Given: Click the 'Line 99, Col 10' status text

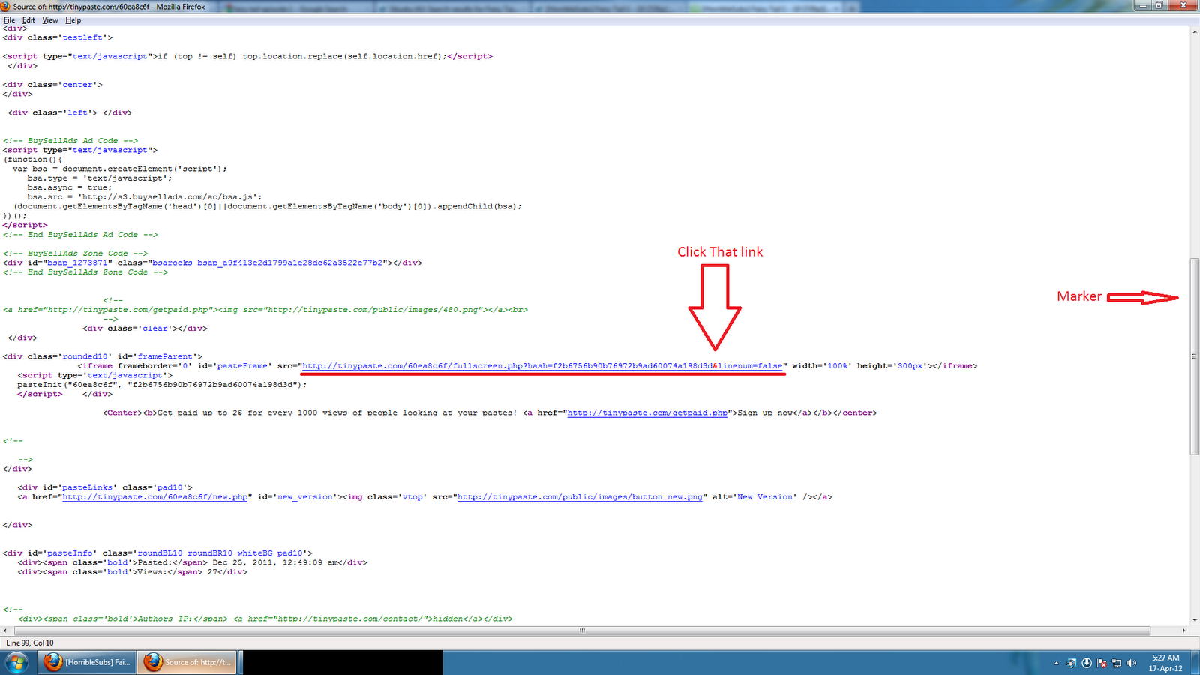Looking at the screenshot, I should coord(30,643).
